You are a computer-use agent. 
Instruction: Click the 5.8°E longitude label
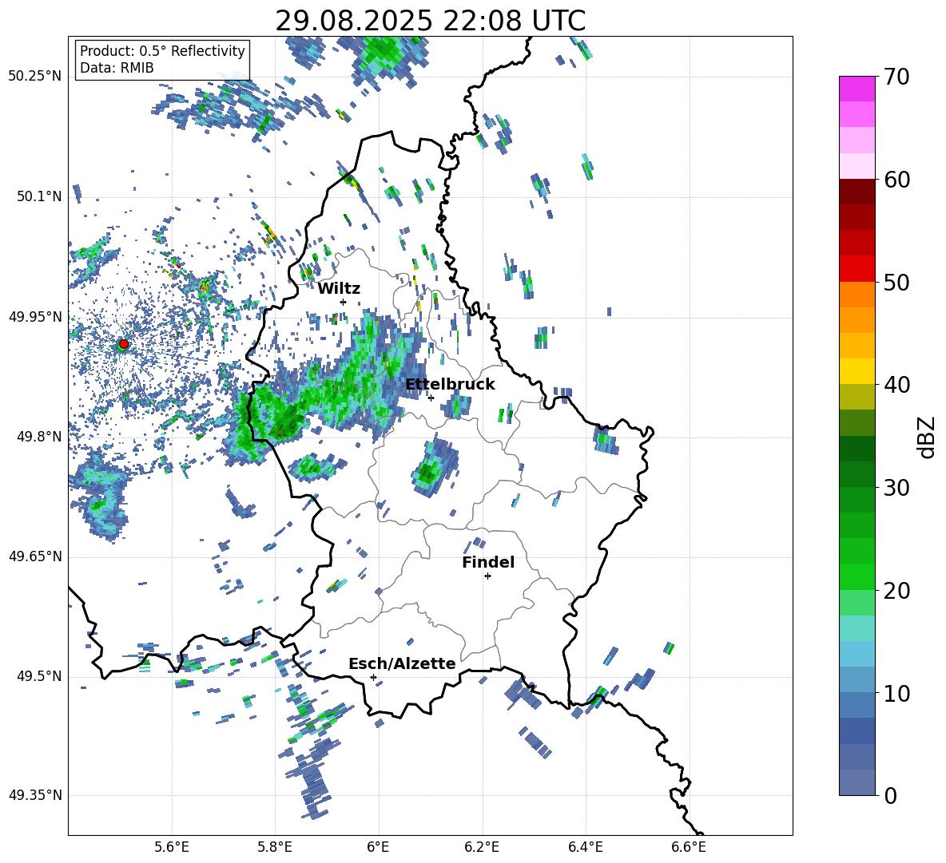coord(275,847)
